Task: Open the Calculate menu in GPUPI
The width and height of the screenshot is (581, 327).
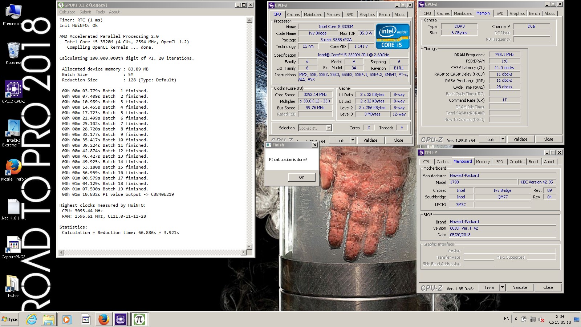Action: (68, 12)
